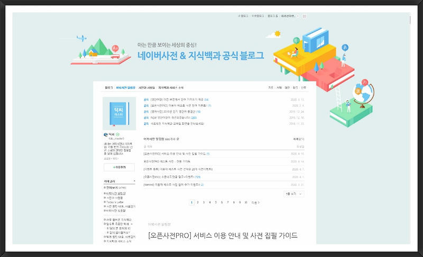This screenshot has height=257, width=423.
Task: Open notice [영단어장] 이전 버전에서 단어 가져오기
Action: pyautogui.click(x=177, y=100)
